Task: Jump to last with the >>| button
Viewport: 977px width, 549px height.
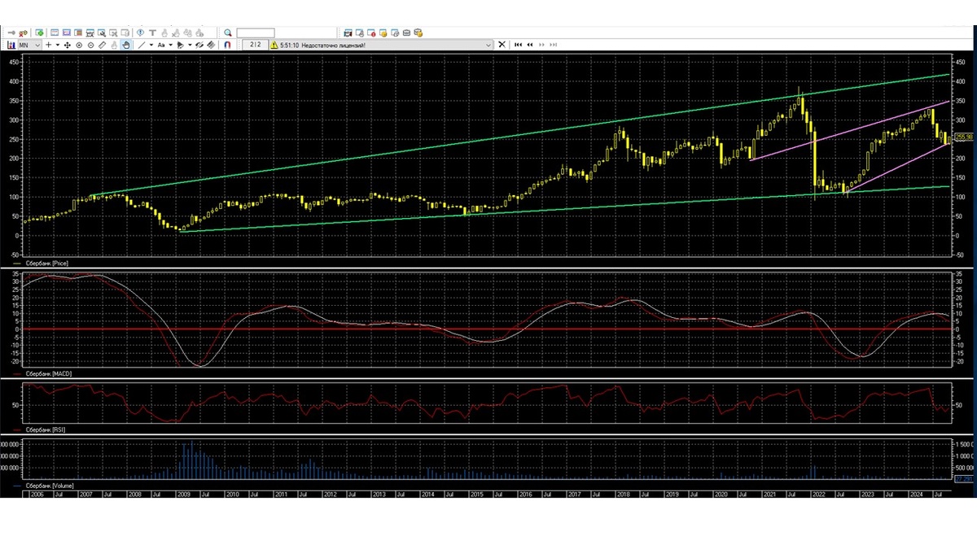Action: pos(553,45)
